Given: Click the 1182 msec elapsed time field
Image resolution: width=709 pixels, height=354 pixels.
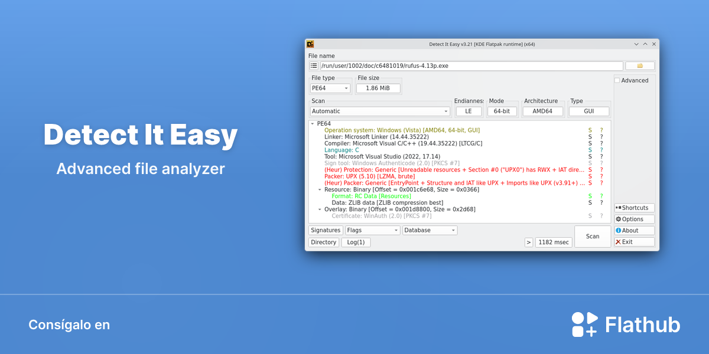Looking at the screenshot, I should 554,242.
